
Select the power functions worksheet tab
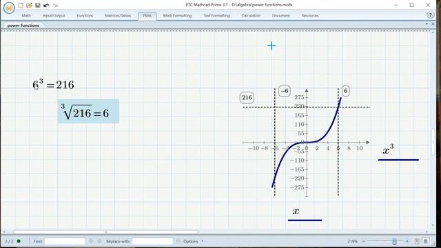[23, 25]
